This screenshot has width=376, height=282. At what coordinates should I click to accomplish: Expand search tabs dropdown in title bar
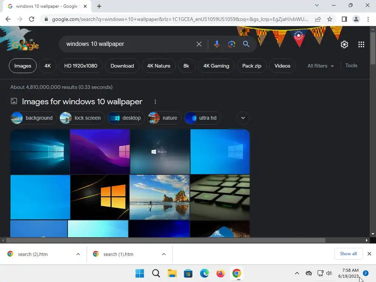click(x=317, y=5)
